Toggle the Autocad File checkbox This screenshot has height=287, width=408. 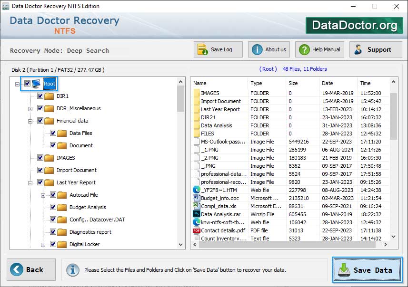[x=53, y=194]
